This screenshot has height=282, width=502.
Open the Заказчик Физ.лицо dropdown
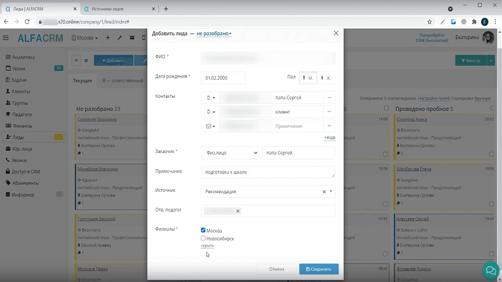pos(230,153)
